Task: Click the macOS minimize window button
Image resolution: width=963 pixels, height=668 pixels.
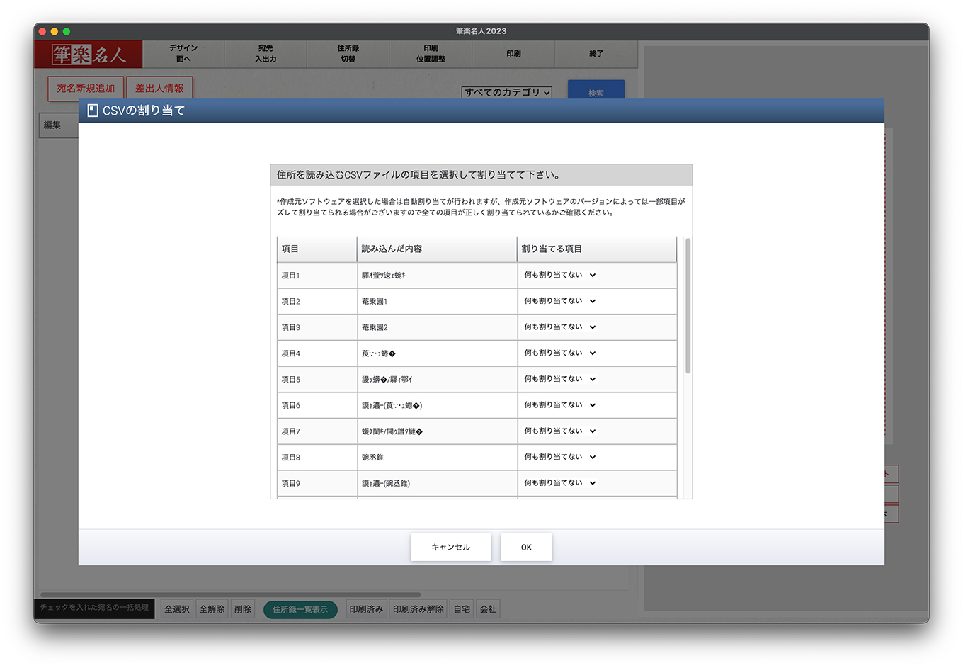Action: click(x=55, y=31)
